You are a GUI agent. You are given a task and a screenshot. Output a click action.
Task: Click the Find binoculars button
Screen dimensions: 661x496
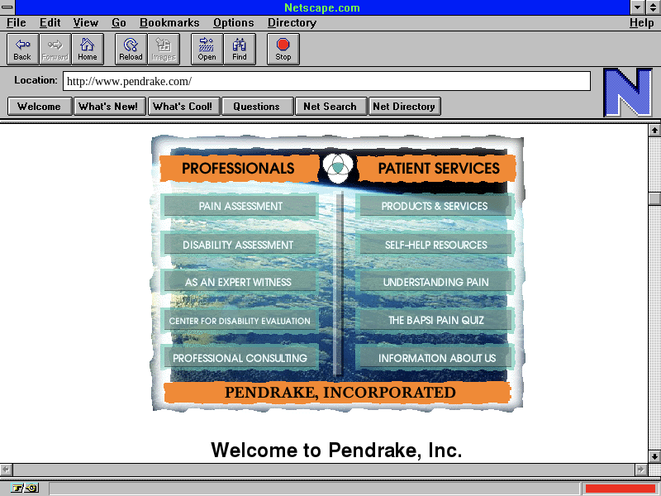(240, 50)
